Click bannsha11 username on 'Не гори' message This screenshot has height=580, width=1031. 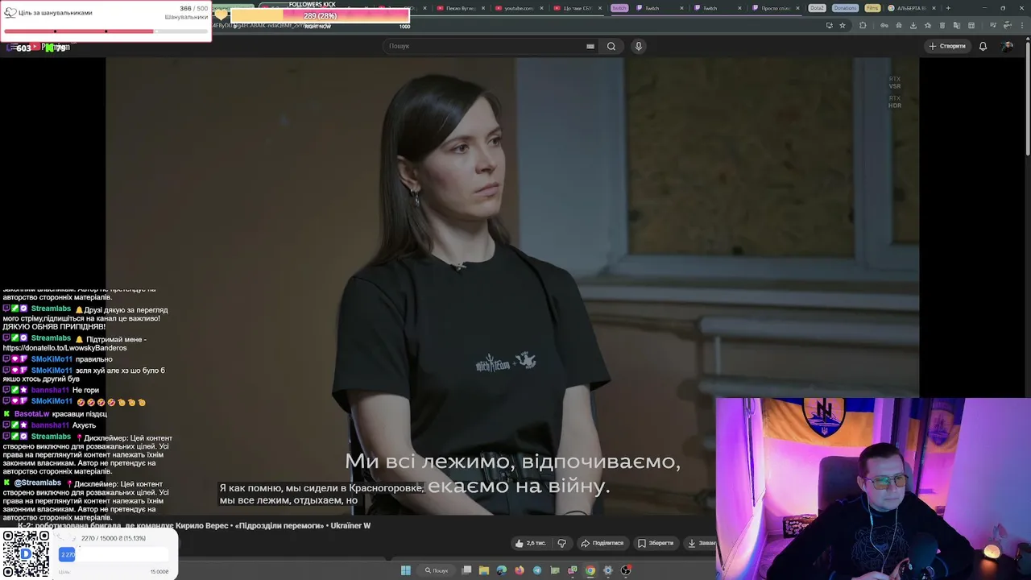point(50,390)
